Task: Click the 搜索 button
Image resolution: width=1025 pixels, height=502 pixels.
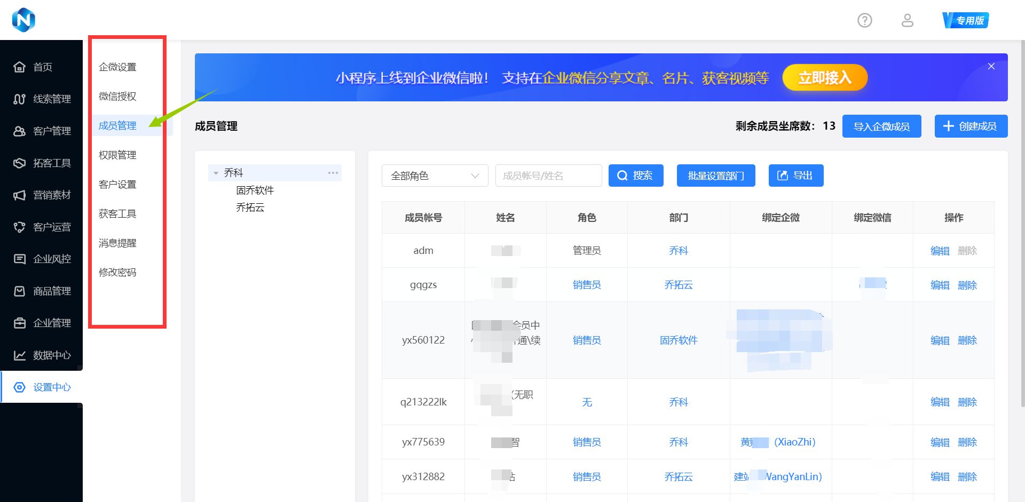Action: (x=635, y=176)
